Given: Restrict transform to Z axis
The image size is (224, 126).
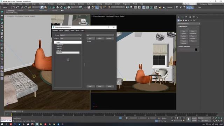Looking at the screenshot, I should pos(184,7).
